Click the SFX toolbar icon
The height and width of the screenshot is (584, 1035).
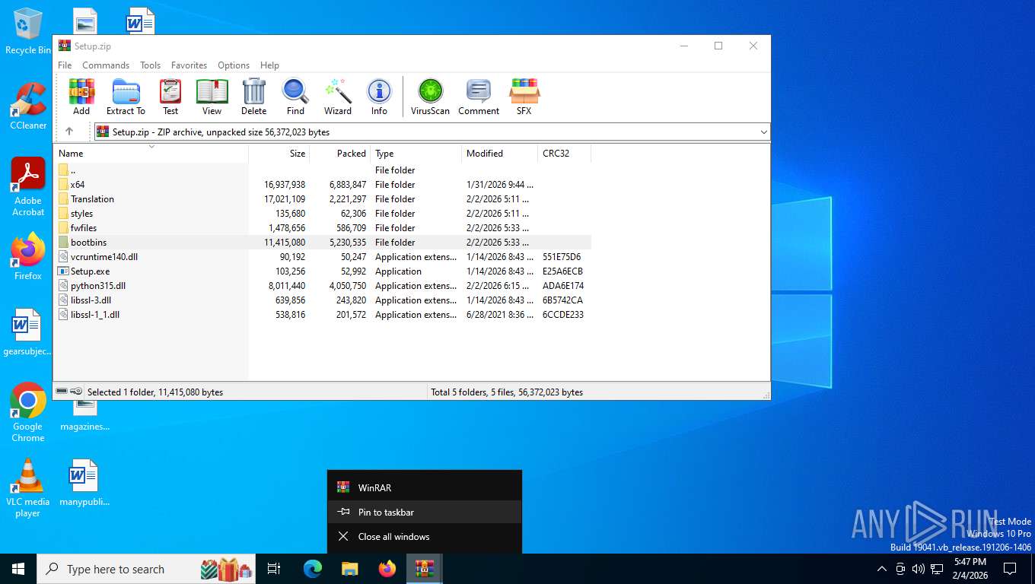(x=524, y=97)
